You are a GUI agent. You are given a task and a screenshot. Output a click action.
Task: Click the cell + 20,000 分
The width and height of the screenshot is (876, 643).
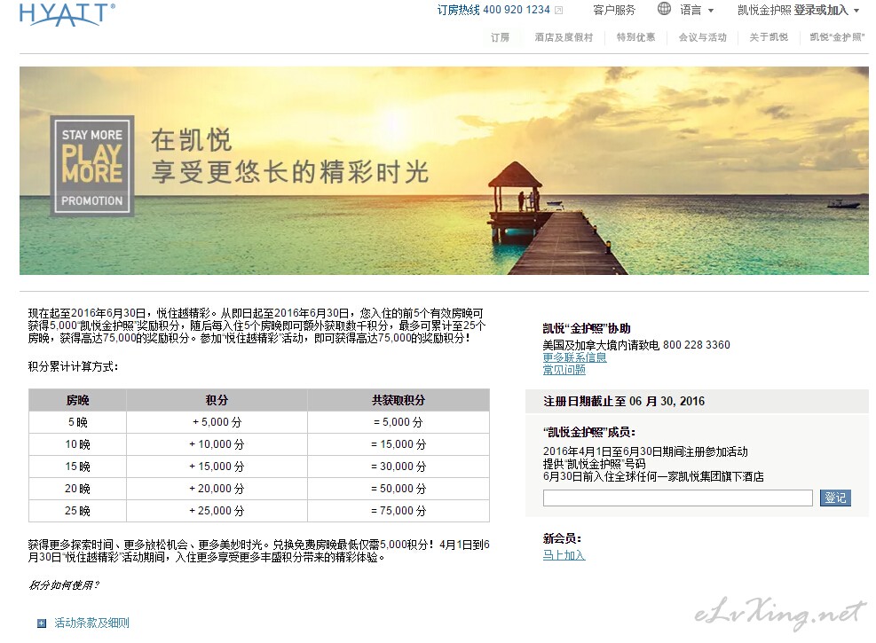[217, 489]
